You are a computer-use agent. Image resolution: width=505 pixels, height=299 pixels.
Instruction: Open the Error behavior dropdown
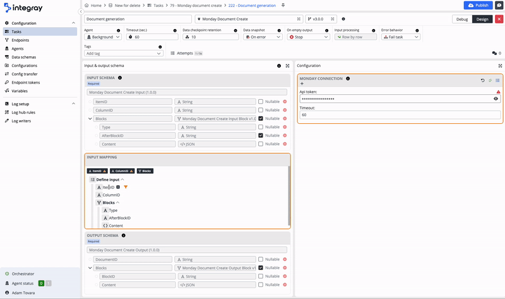point(400,37)
